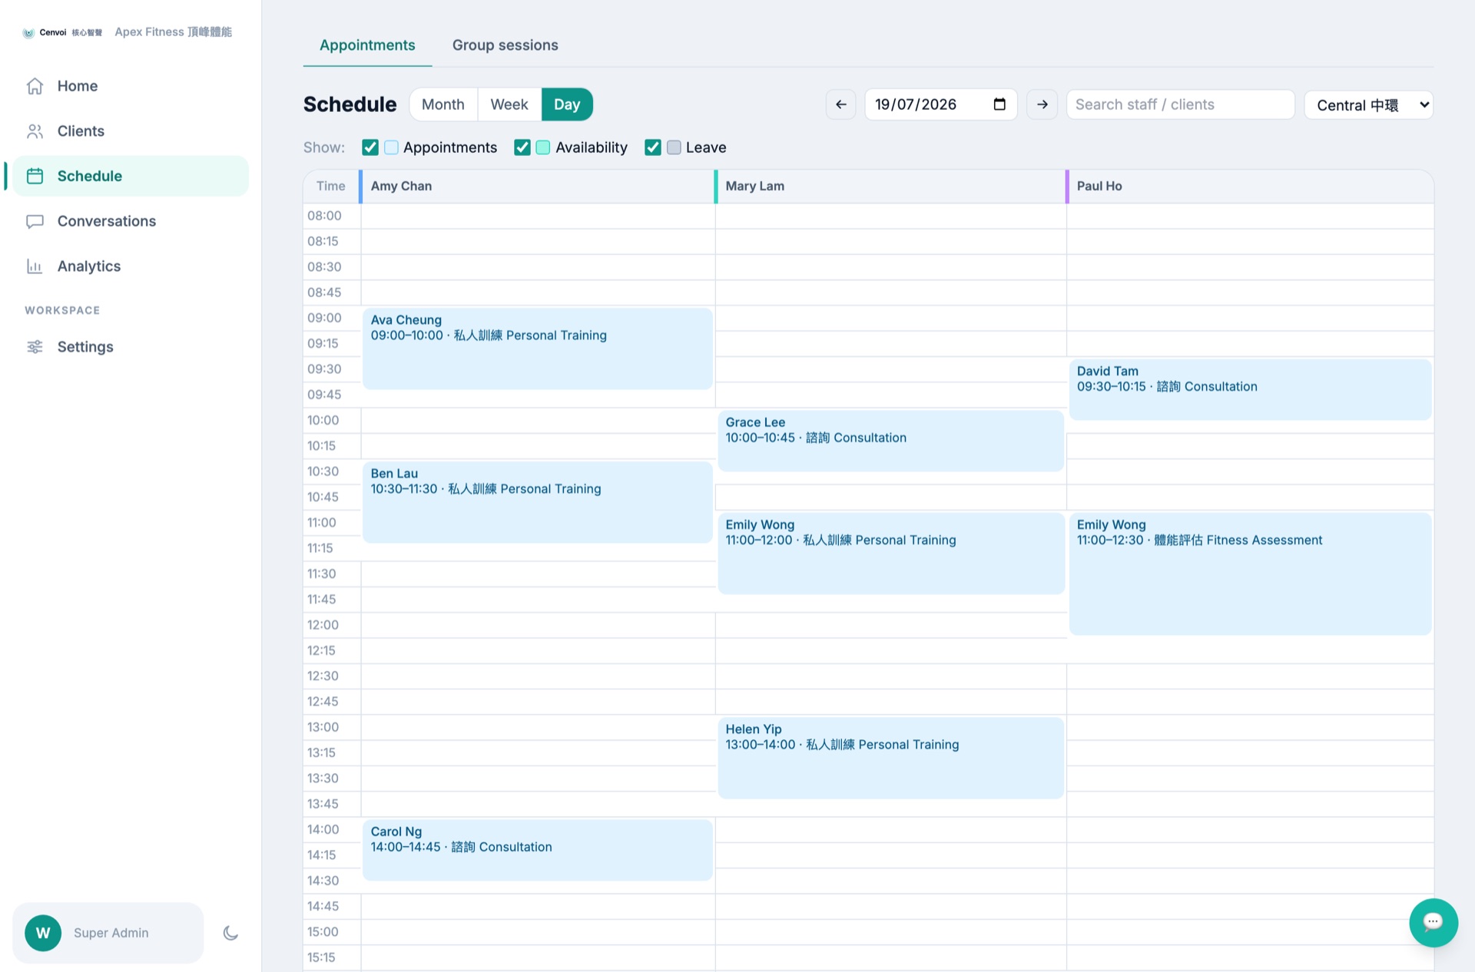
Task: Click the 15:00 time label
Action: point(323,932)
